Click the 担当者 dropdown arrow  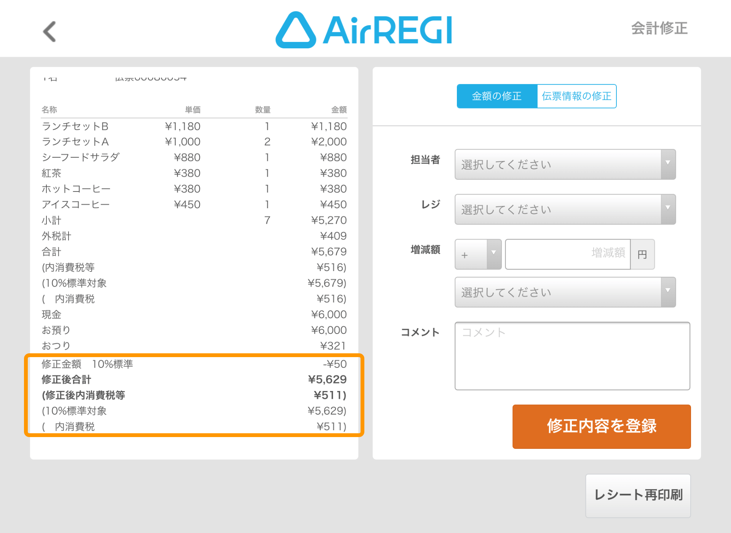668,164
